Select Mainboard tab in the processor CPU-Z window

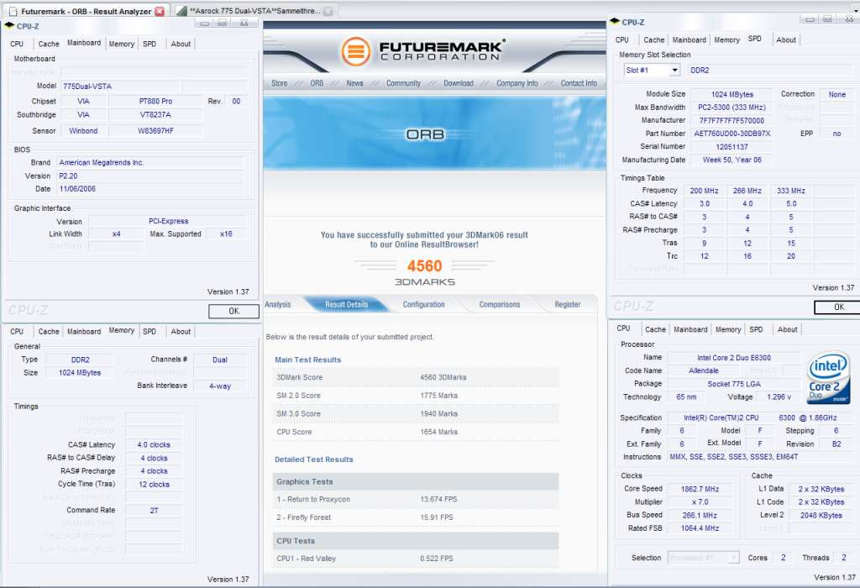pyautogui.click(x=690, y=329)
